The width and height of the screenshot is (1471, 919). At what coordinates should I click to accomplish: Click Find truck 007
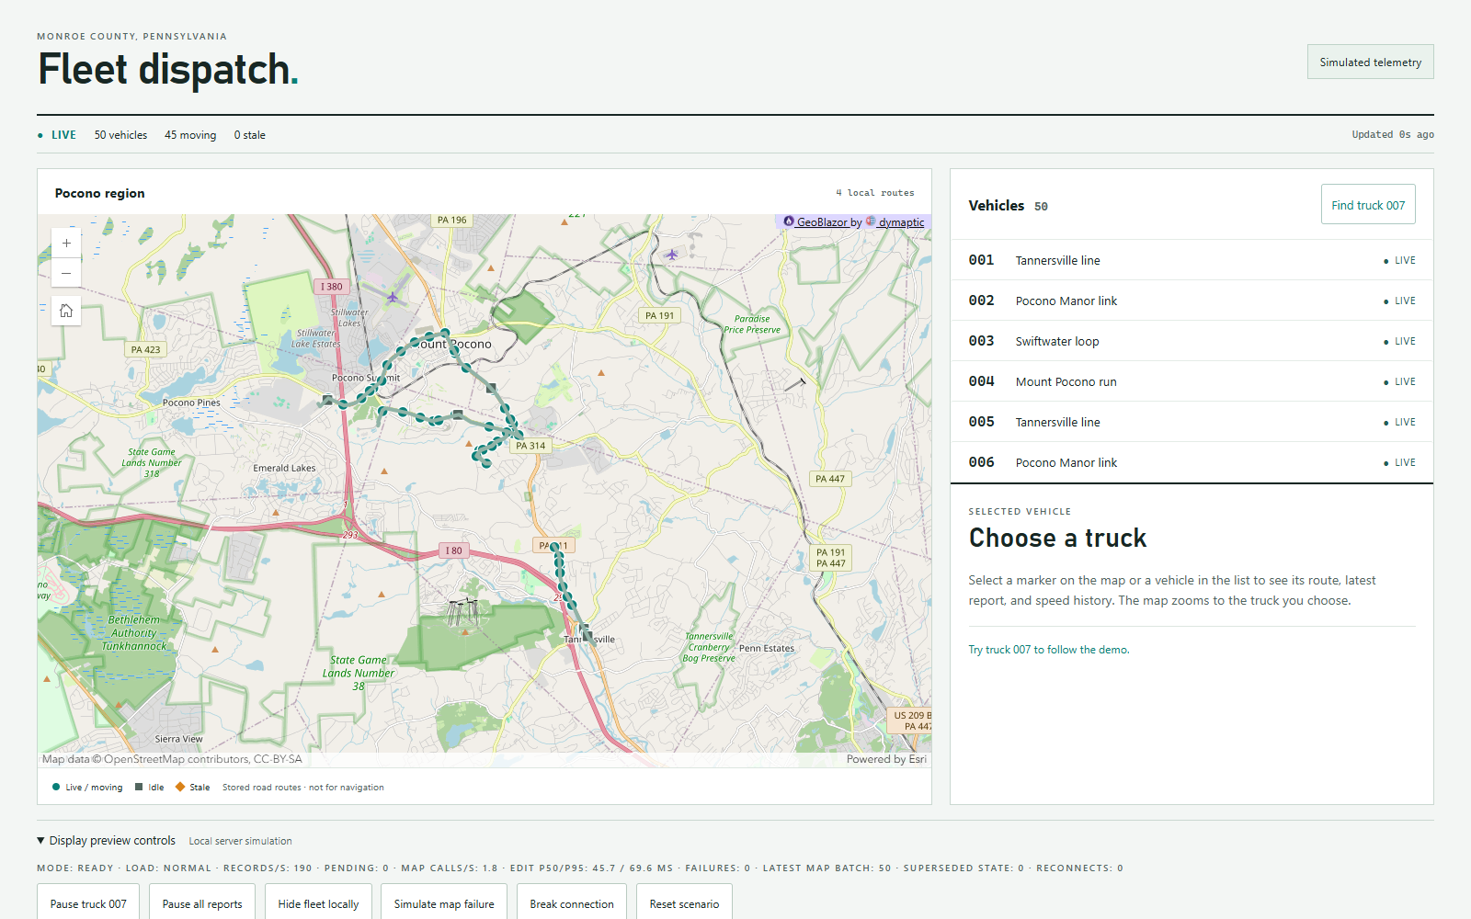click(x=1368, y=205)
